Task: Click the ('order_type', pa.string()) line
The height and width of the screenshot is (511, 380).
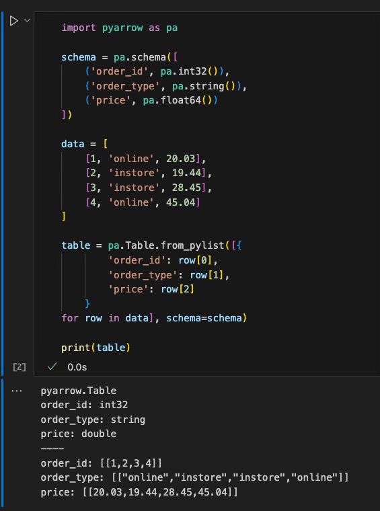Action: tap(166, 86)
